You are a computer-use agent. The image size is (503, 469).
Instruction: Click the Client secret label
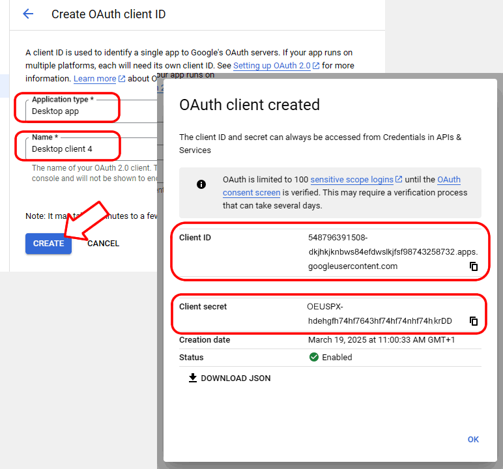[203, 307]
